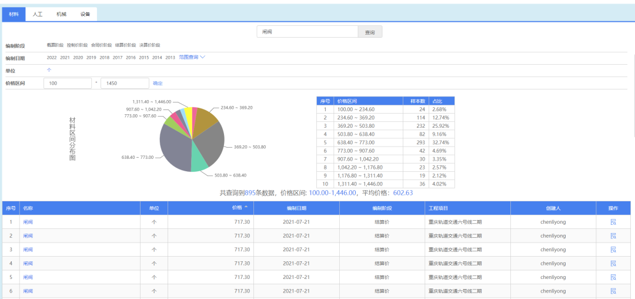Click the average price value 602.63

(x=403, y=193)
